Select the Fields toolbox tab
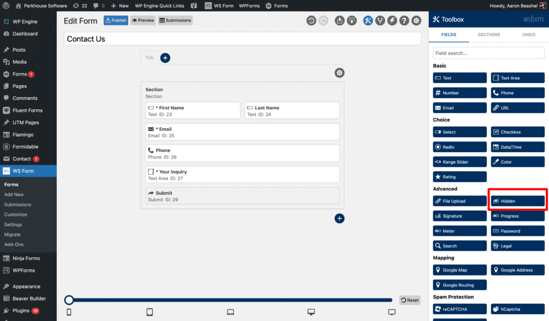Screen dimensions: 549x321 coord(449,35)
